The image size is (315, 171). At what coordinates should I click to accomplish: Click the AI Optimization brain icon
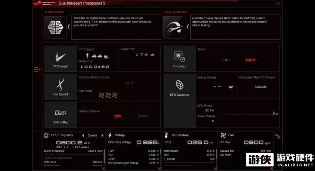[55, 27]
